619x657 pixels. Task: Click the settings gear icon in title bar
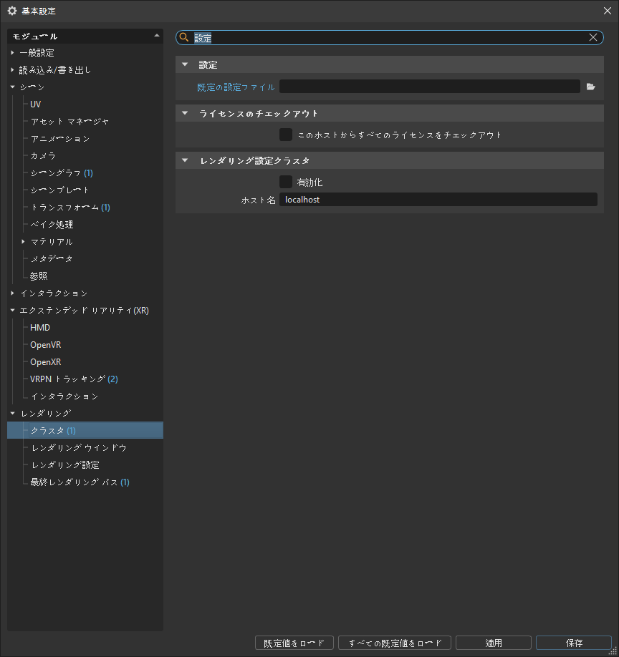(x=11, y=11)
